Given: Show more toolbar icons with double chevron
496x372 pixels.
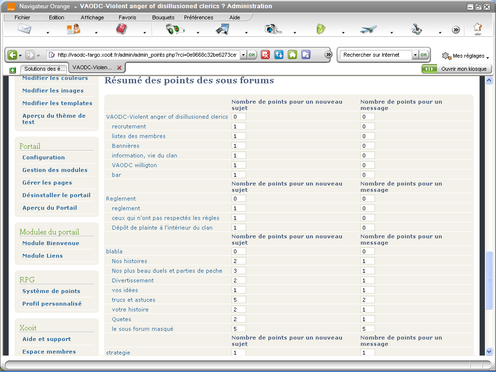Looking at the screenshot, I should [x=455, y=30].
